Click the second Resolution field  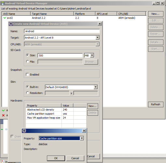[86, 93]
